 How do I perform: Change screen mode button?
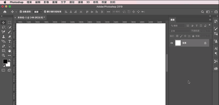coord(9,70)
